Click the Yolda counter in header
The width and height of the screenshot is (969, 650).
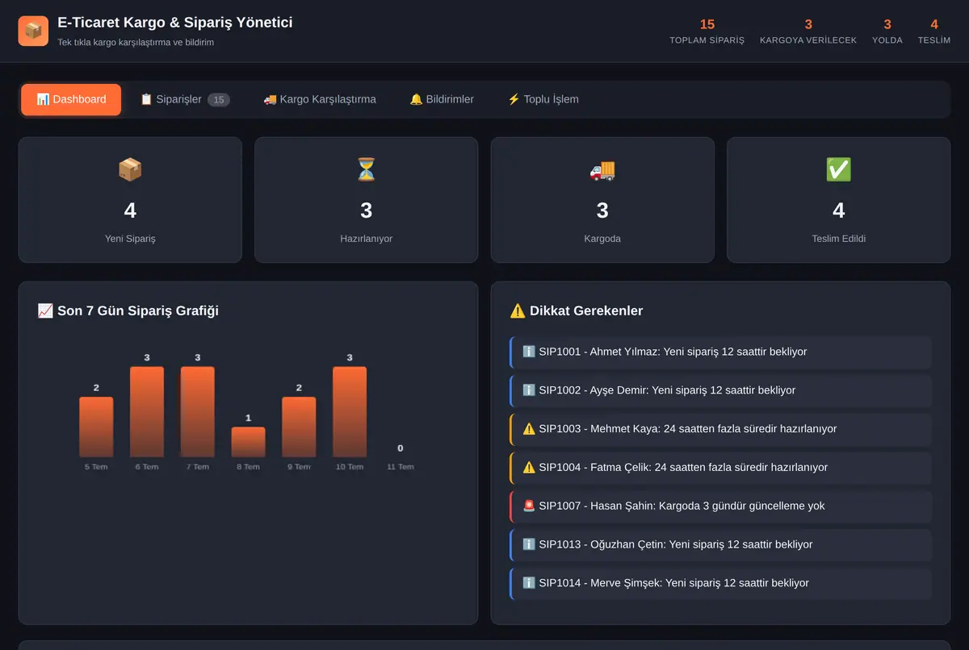coord(887,31)
